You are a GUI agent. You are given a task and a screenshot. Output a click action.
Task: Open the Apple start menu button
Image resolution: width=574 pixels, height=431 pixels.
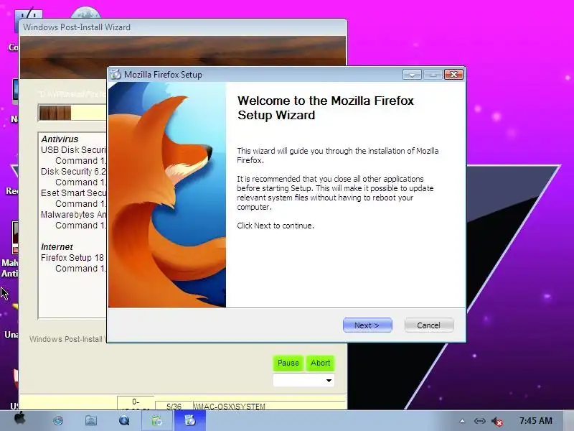(20, 419)
